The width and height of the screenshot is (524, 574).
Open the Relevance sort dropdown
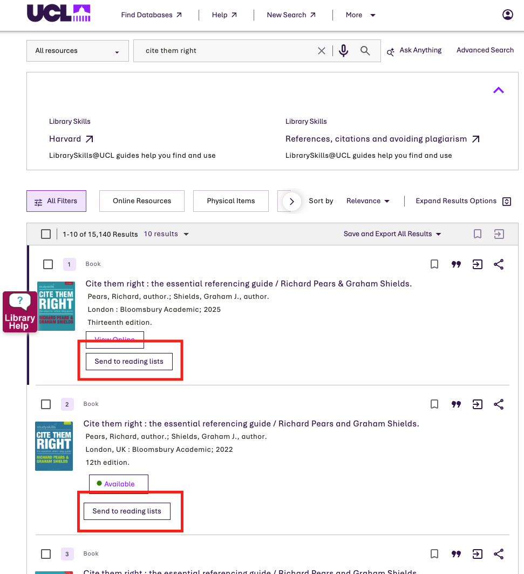368,201
